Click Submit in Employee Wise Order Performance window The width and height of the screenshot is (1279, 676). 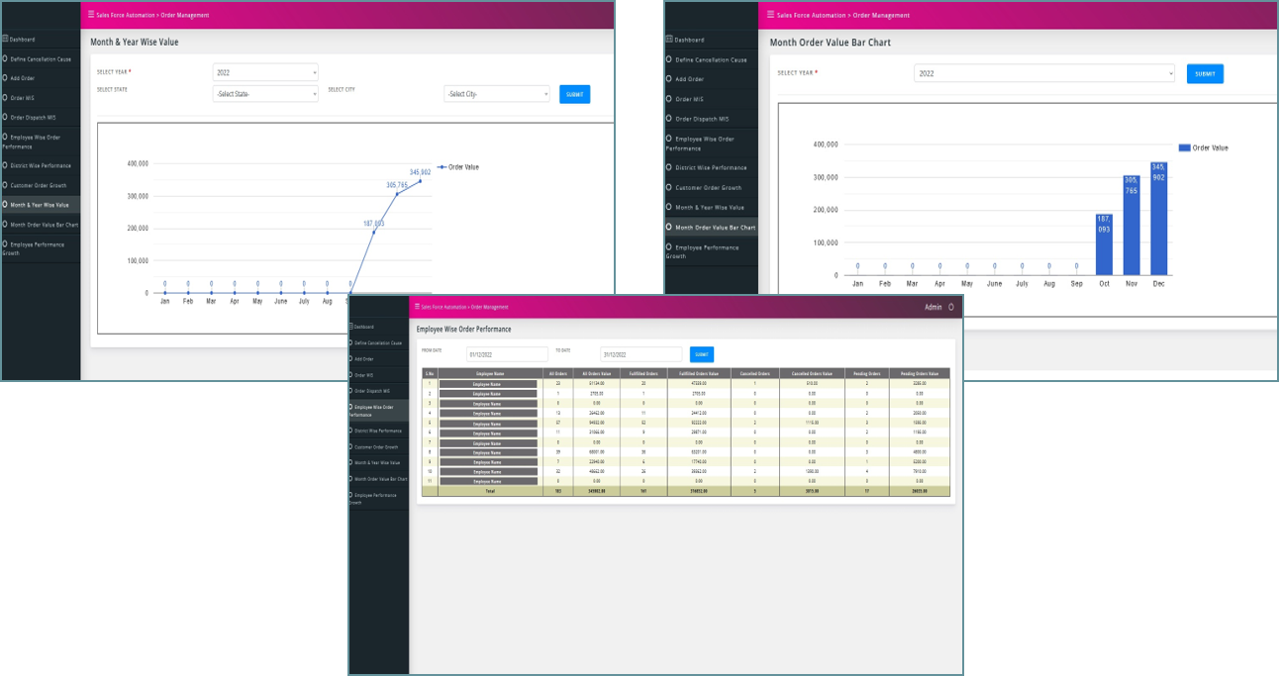[701, 354]
